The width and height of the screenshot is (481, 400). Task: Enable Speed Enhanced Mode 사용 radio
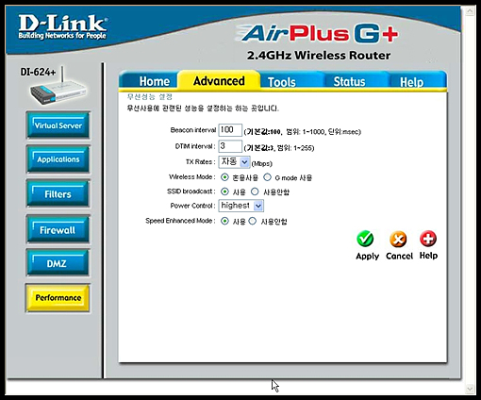pyautogui.click(x=224, y=221)
